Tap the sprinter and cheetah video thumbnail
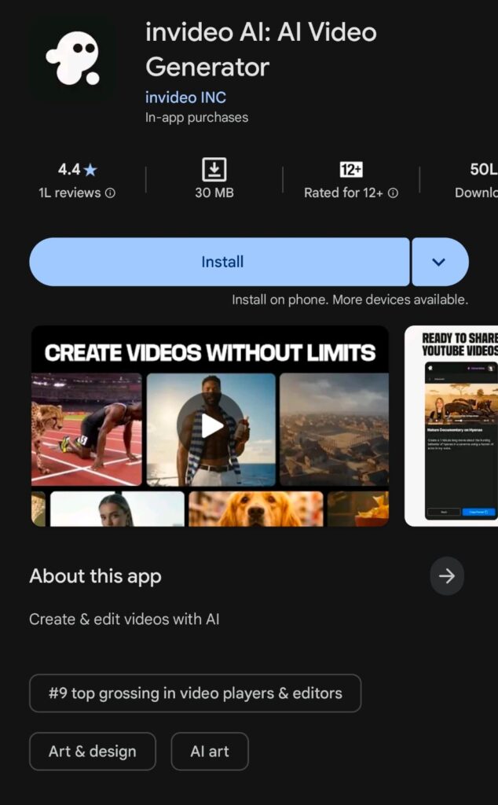 tap(86, 430)
